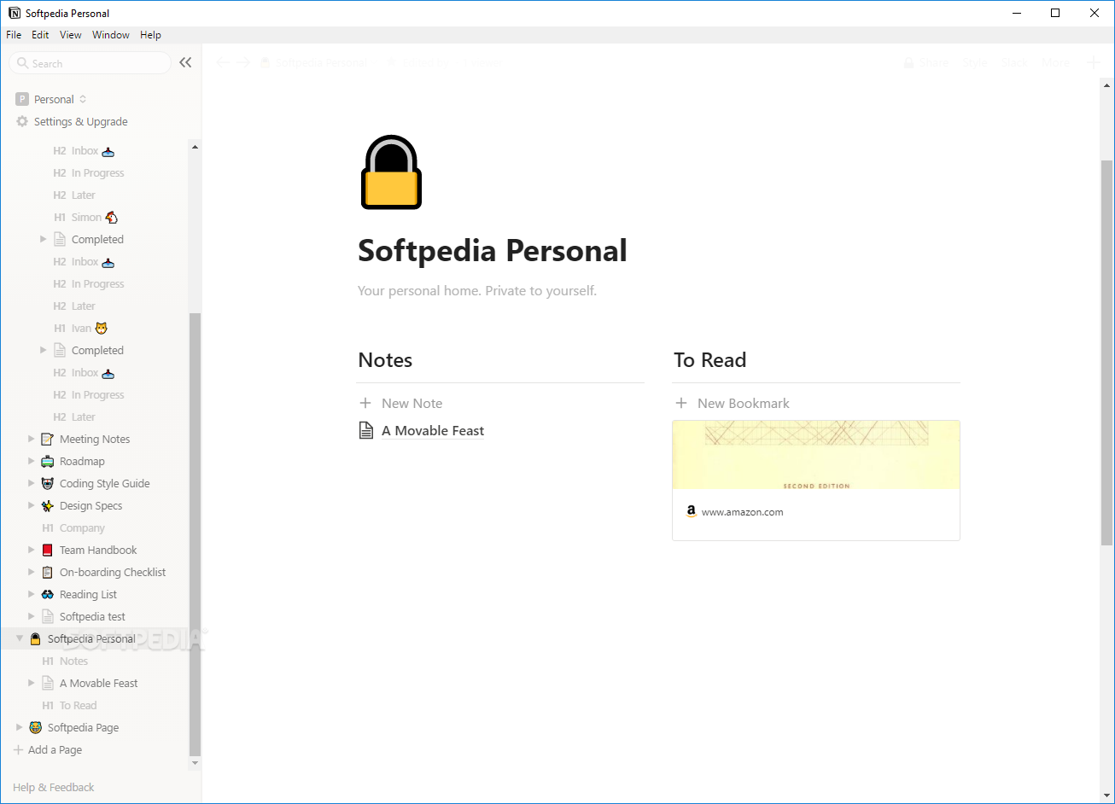
Task: Click the Roadmap bus icon in sidebar
Action: pyautogui.click(x=48, y=461)
